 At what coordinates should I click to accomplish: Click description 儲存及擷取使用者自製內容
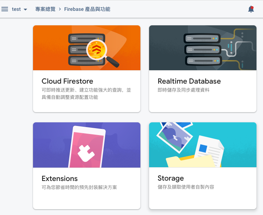tap(186, 187)
